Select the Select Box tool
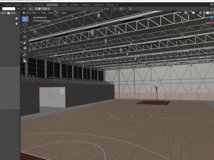This screenshot has width=214, height=160. point(25,19)
